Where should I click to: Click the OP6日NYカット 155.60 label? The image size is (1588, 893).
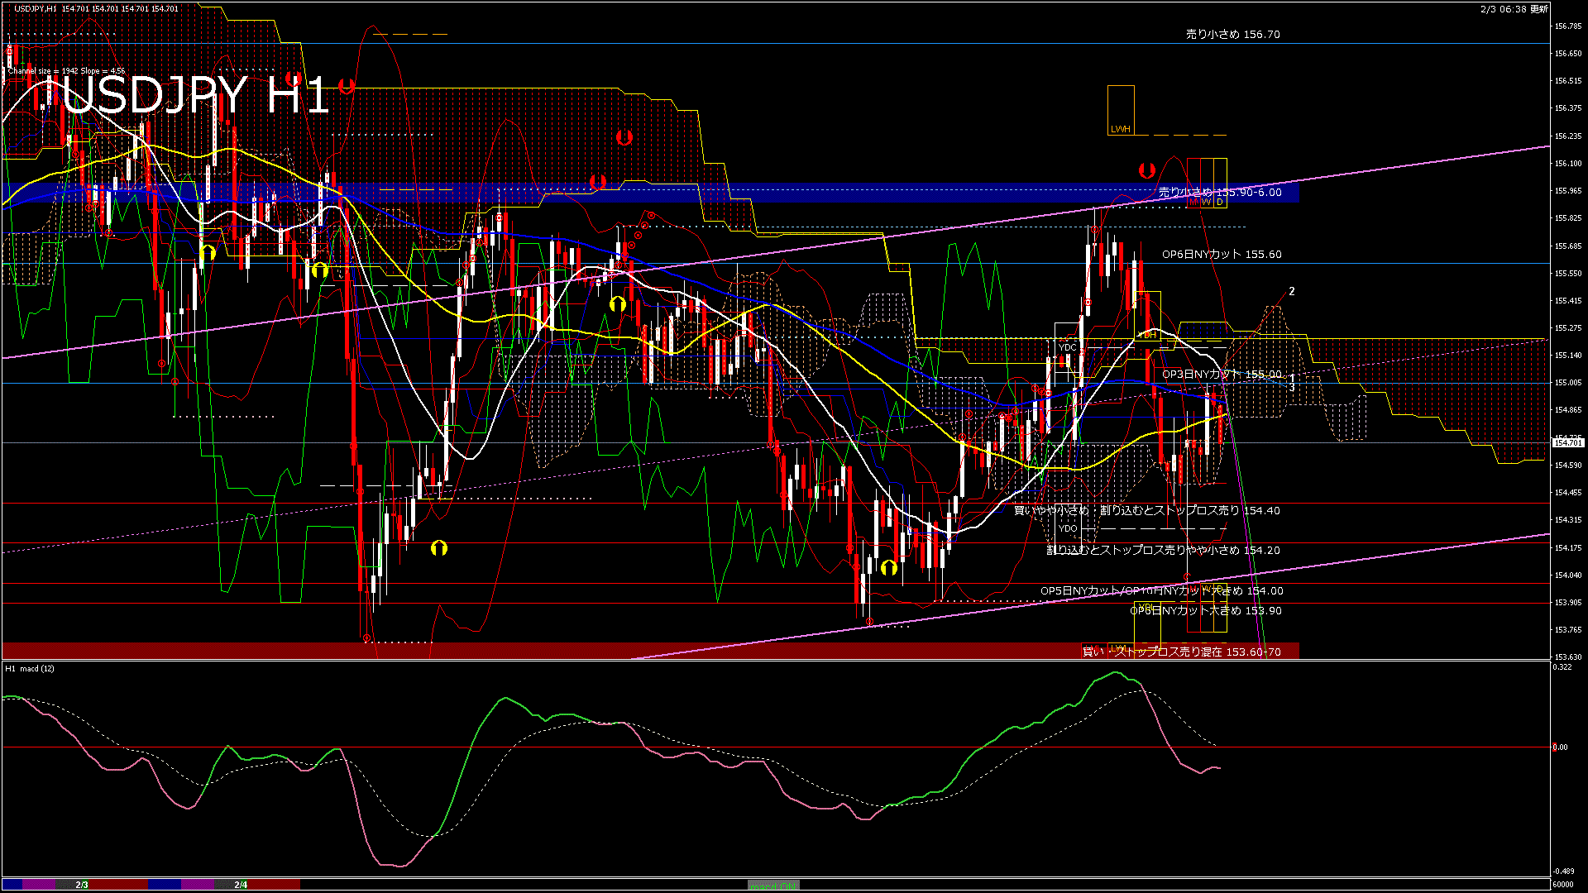click(1221, 255)
